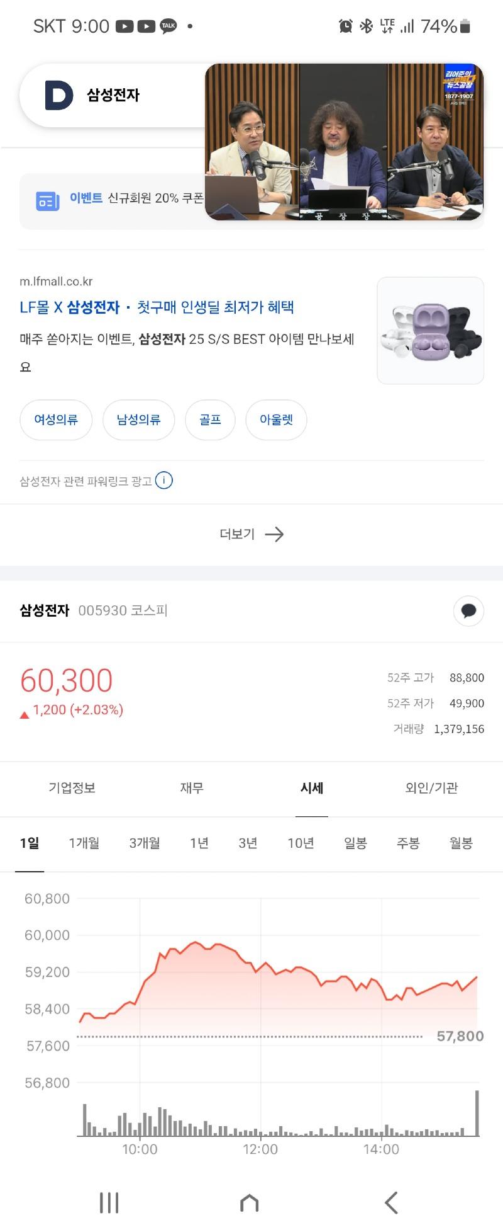503x1232 pixels.
Task: Open the stock discussion chat bubble icon
Action: tap(468, 610)
